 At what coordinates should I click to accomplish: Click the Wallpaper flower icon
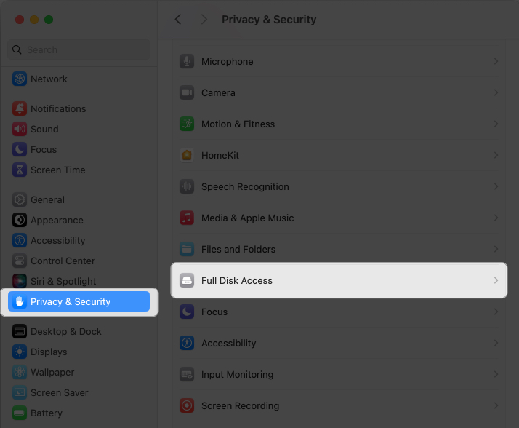20,372
